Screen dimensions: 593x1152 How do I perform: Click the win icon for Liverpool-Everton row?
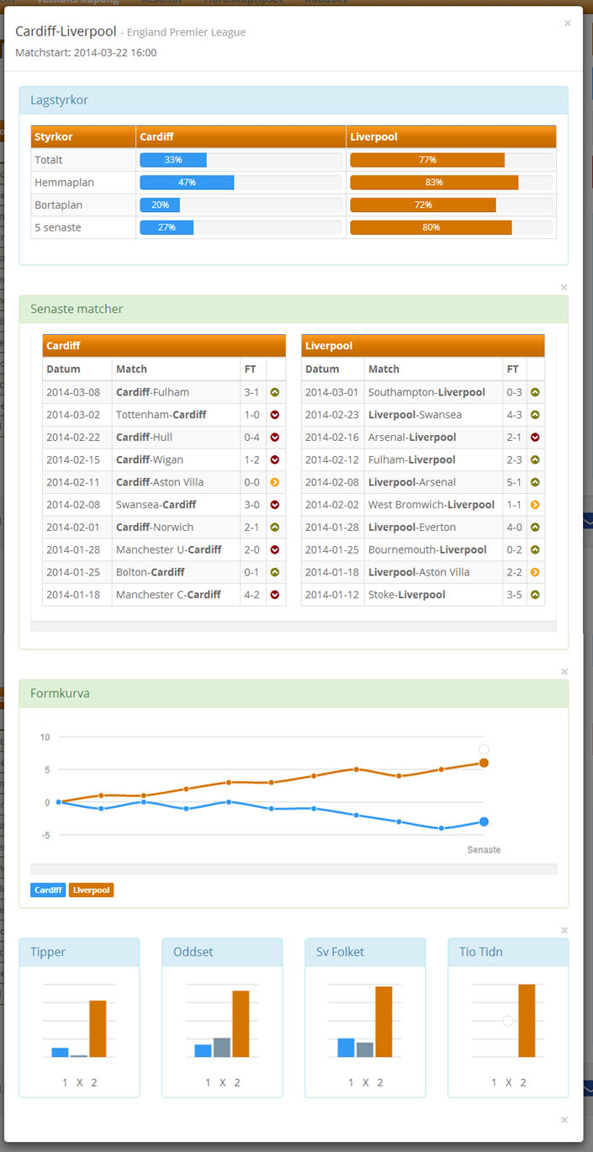[535, 528]
